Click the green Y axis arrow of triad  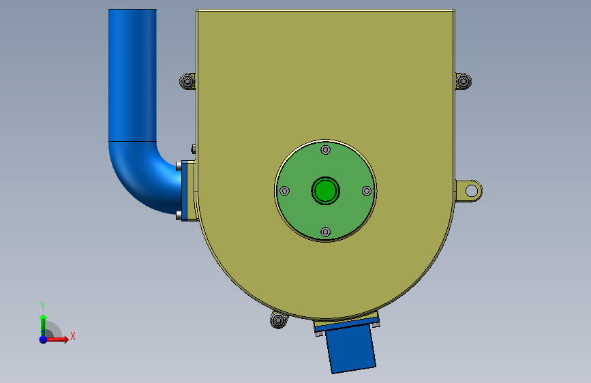(43, 325)
